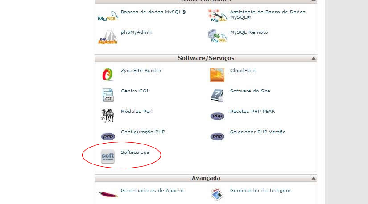Click the MySQL Remoto icon
The height and width of the screenshot is (204, 368).
(217, 36)
